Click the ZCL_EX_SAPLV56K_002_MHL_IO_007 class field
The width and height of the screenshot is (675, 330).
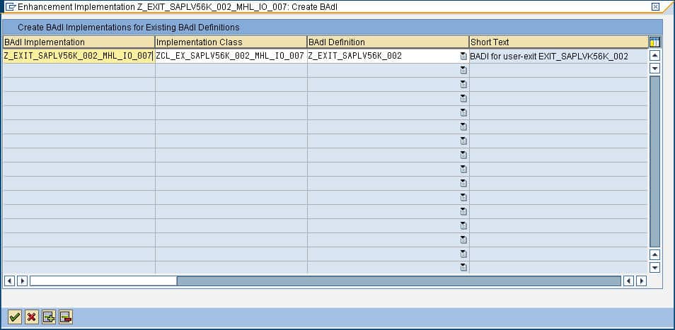pyautogui.click(x=231, y=56)
